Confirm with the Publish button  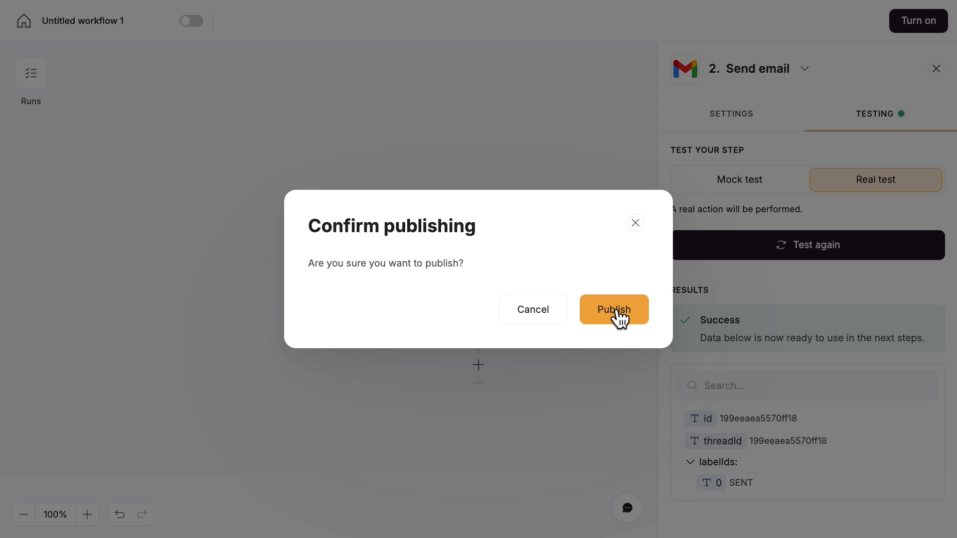[x=614, y=309]
